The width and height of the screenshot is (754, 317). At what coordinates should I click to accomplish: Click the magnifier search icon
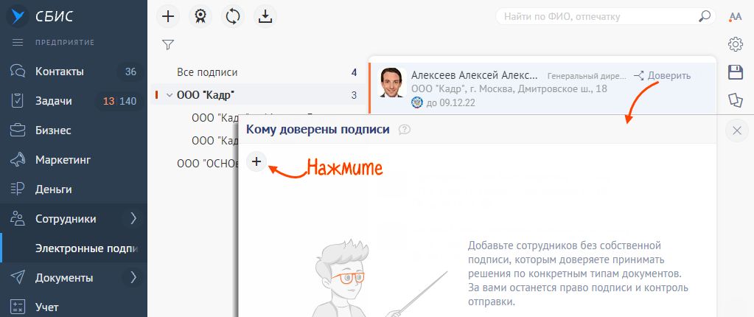coord(704,16)
